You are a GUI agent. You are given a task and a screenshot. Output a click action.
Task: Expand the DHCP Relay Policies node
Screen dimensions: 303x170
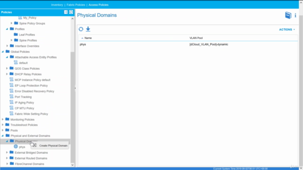(7, 74)
